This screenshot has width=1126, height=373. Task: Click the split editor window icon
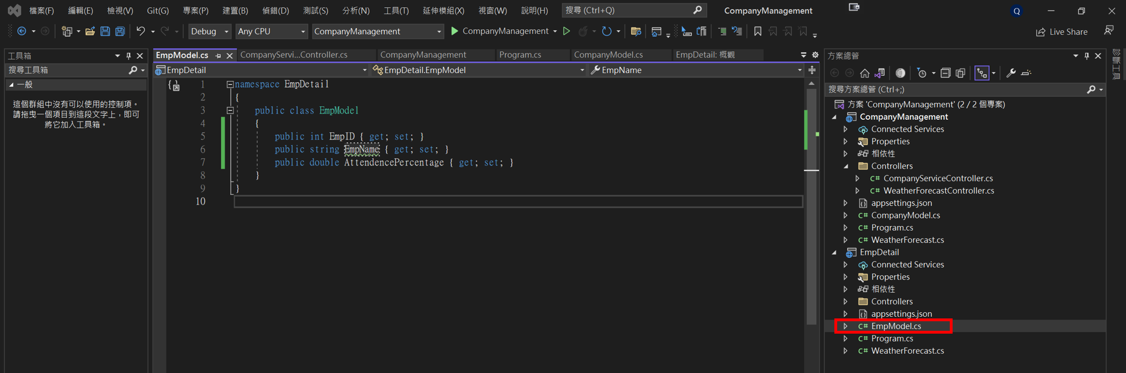click(812, 70)
